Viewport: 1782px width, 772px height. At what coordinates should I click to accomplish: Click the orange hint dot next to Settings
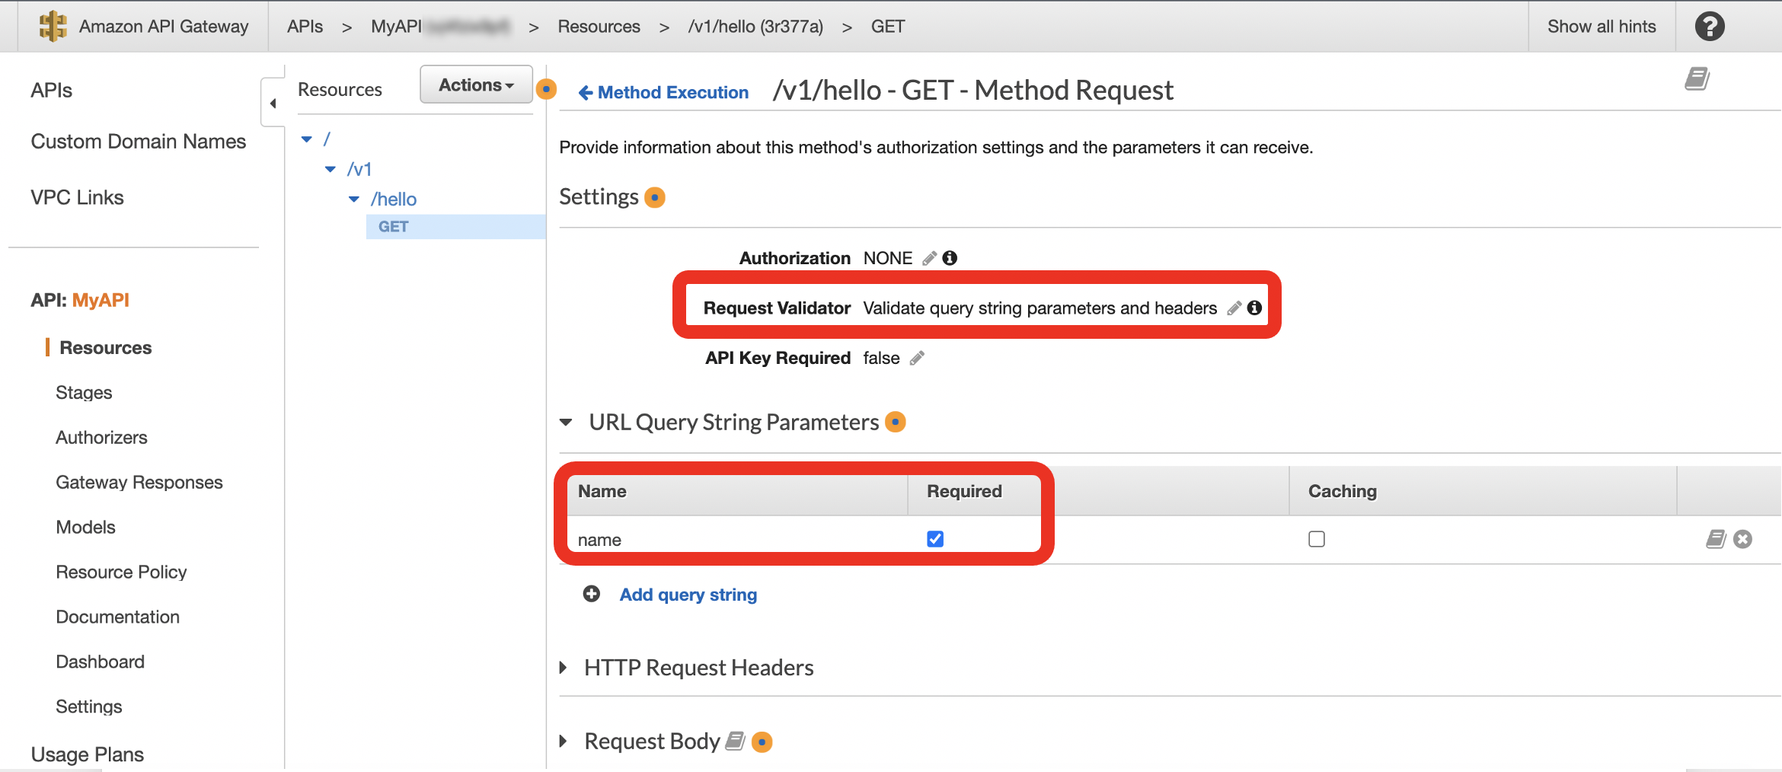click(655, 197)
